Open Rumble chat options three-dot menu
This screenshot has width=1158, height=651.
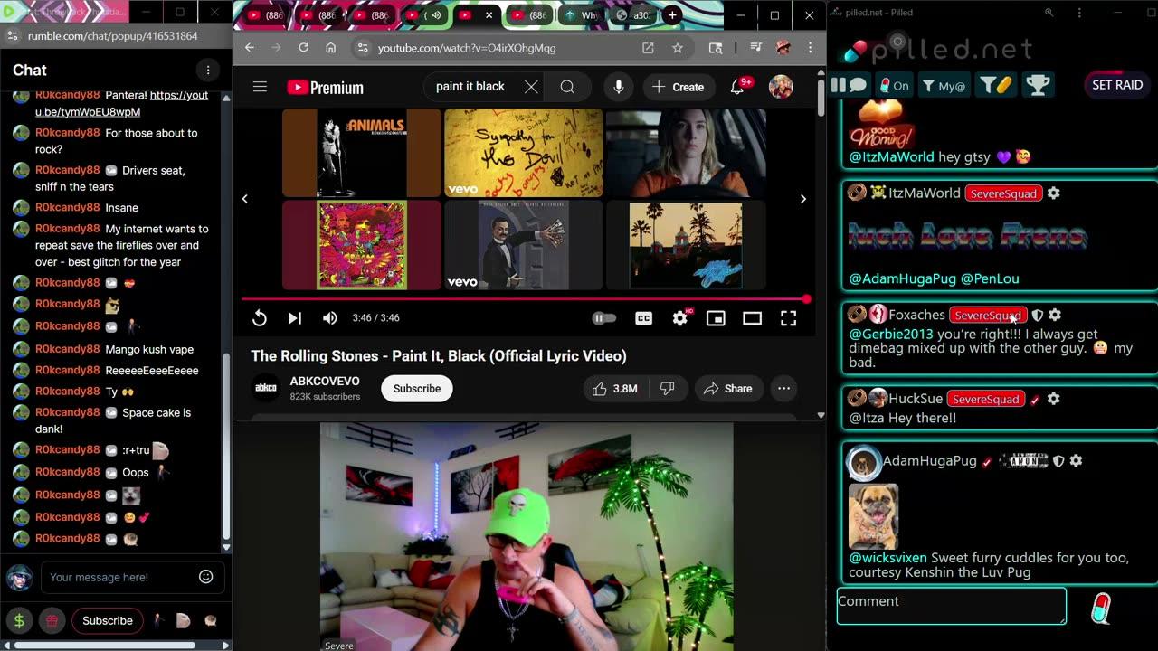pos(208,71)
